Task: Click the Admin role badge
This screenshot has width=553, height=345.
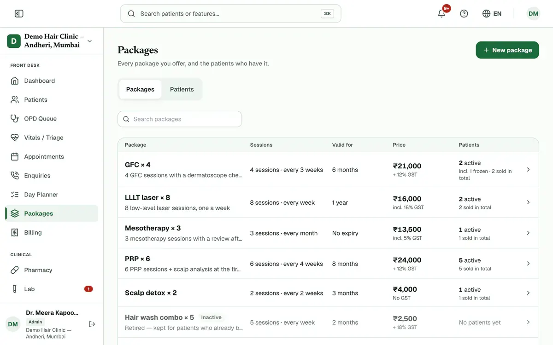Action: click(35, 322)
